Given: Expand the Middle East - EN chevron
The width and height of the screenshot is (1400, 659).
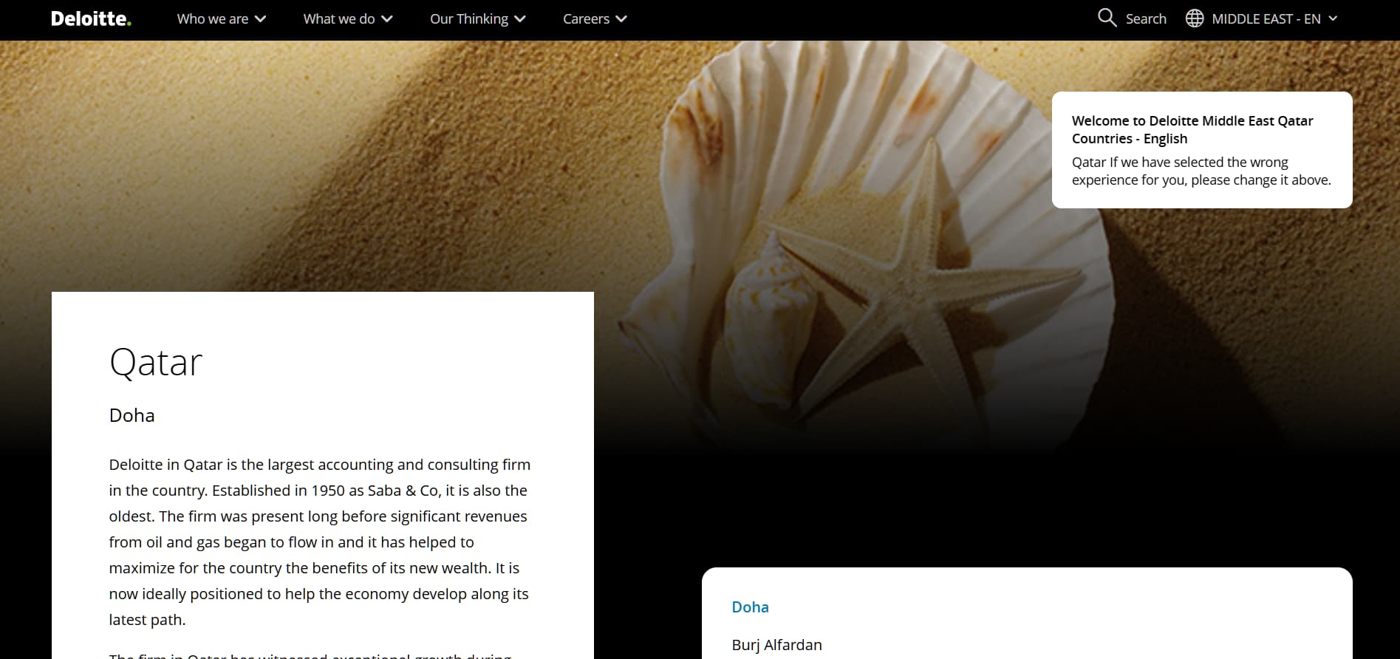Looking at the screenshot, I should coord(1333,18).
